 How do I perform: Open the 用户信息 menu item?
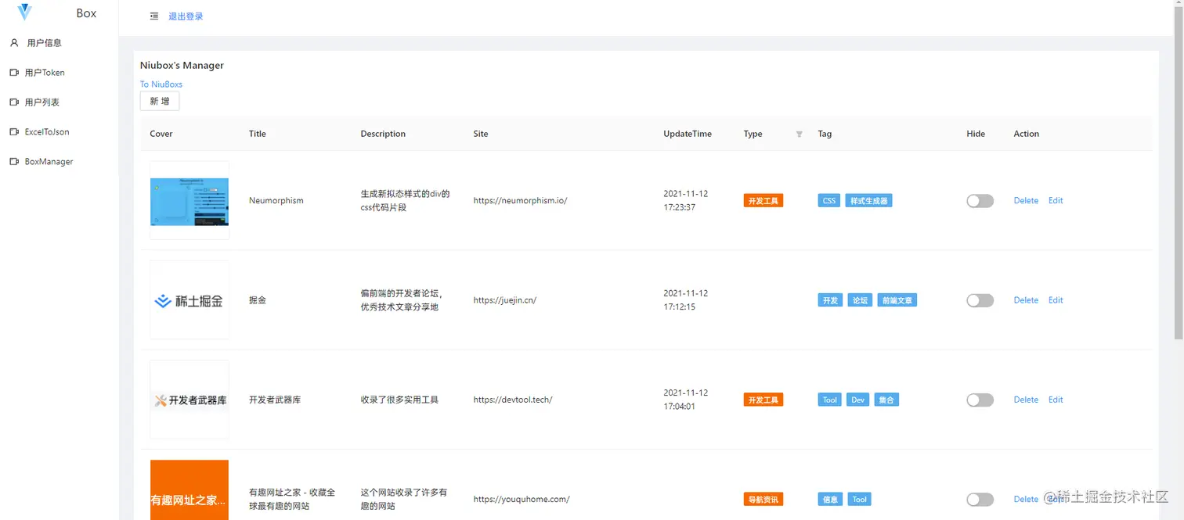click(x=60, y=43)
